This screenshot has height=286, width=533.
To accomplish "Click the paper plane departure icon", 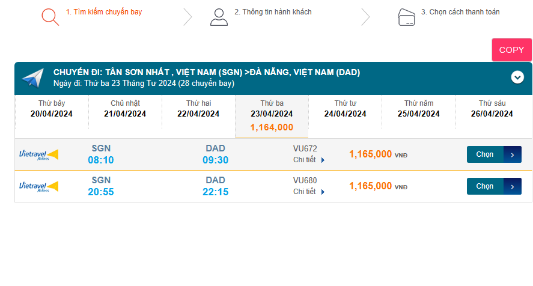I will (x=32, y=78).
